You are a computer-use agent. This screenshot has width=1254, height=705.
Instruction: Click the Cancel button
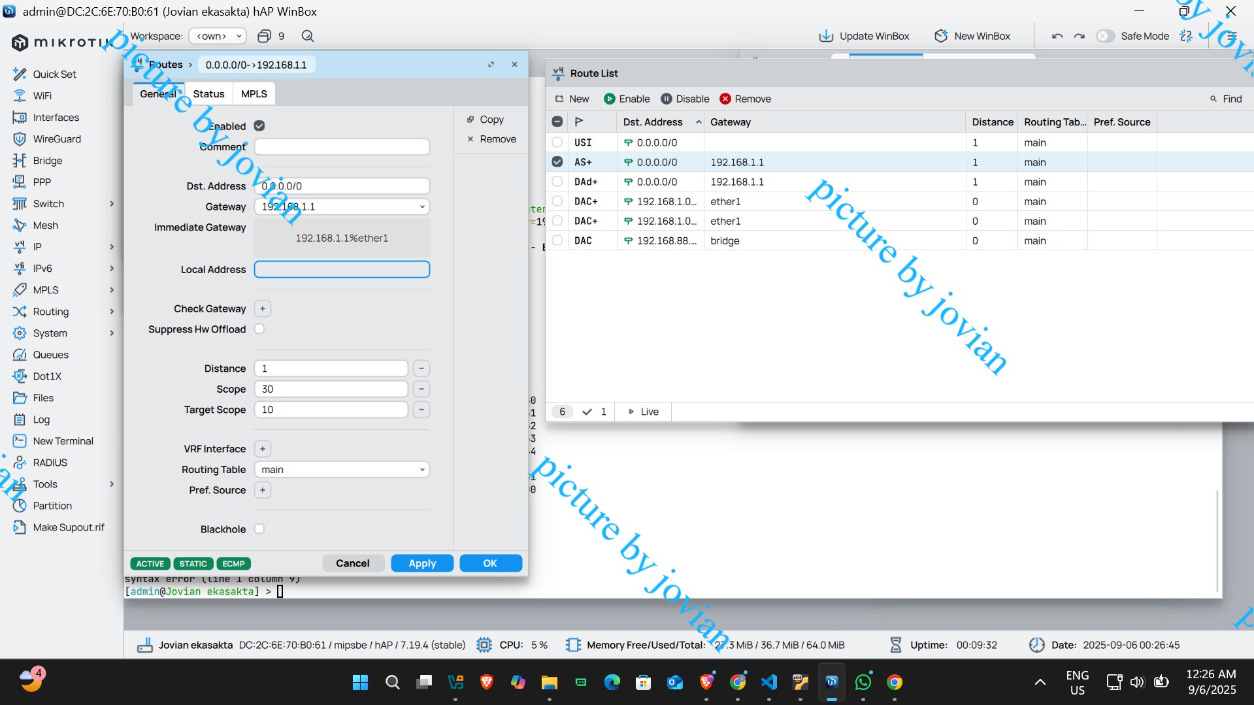(x=353, y=564)
